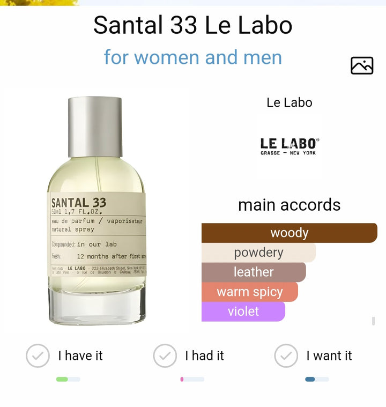Viewport: 386px width, 407px height.
Task: Open the Le Labo brand name link
Action: tap(289, 102)
